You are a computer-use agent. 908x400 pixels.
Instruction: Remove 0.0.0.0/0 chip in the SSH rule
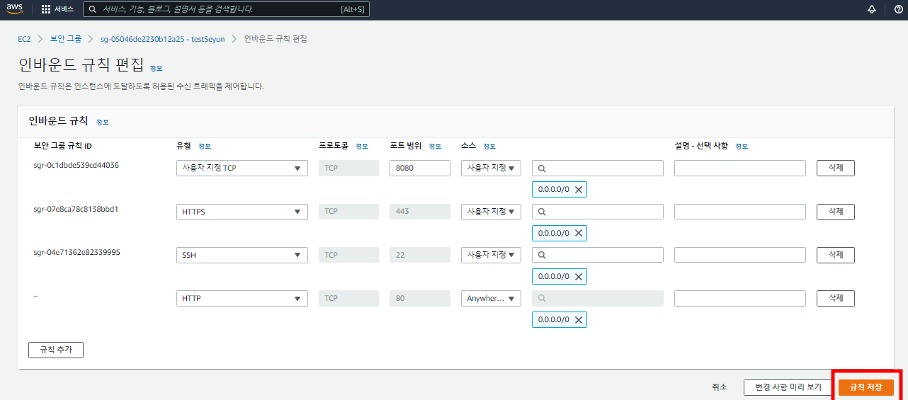[579, 277]
